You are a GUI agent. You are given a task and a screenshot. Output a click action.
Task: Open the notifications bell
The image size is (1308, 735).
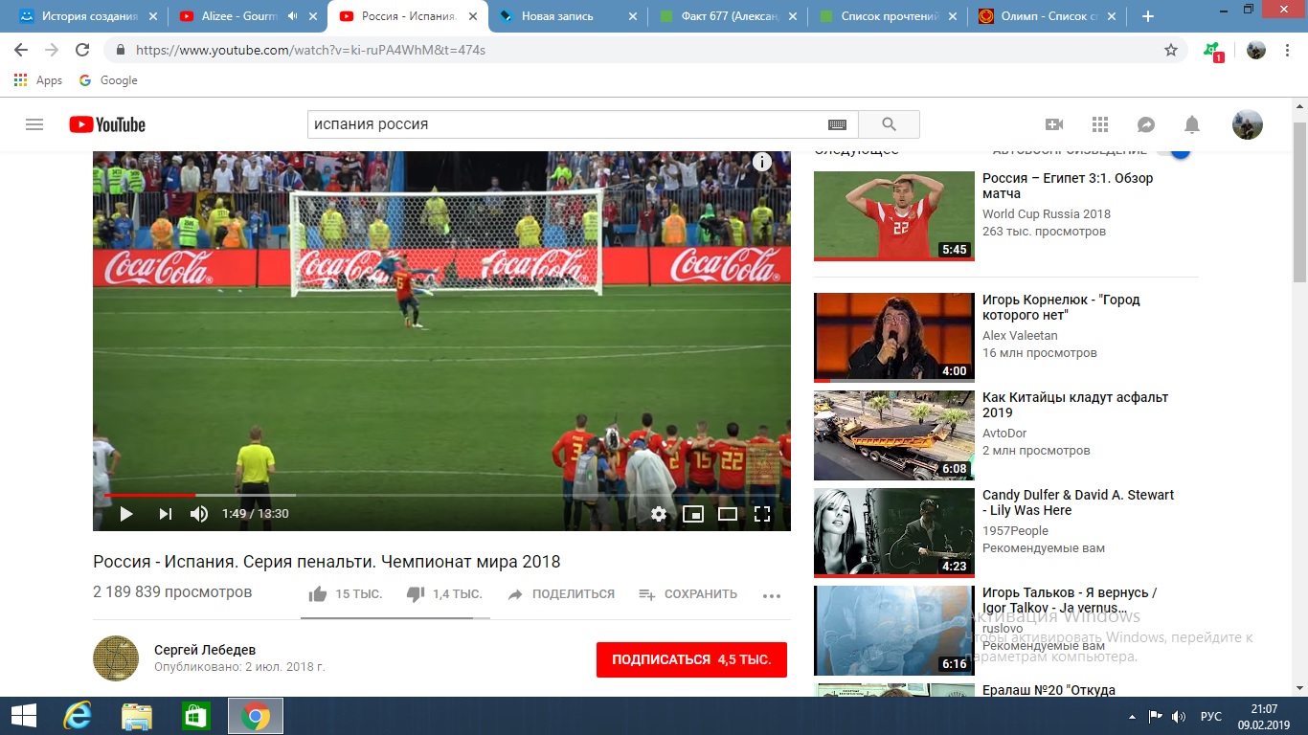point(1192,124)
